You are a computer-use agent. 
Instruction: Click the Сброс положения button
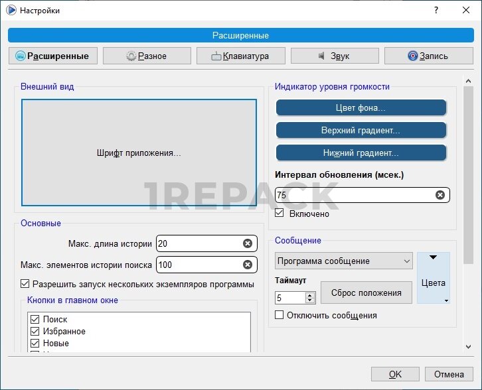pyautogui.click(x=366, y=292)
